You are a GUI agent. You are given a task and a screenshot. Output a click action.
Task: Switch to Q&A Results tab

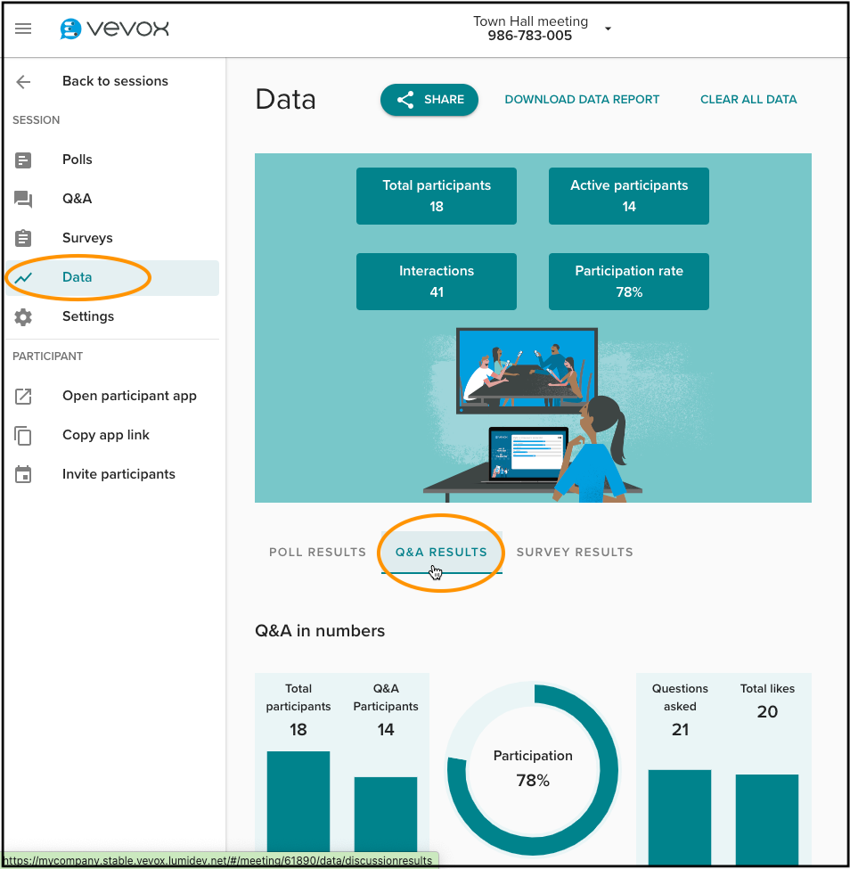pyautogui.click(x=441, y=552)
